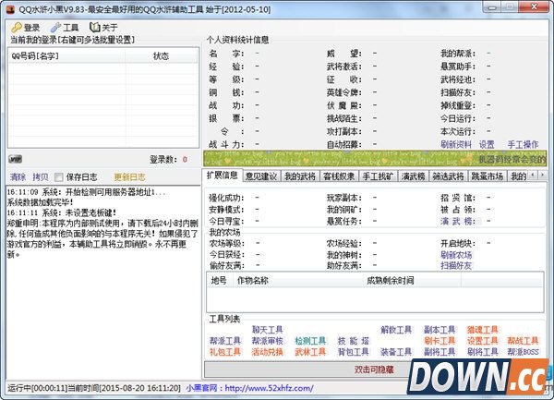
Task: Switch to the 意见建议 tab
Action: pos(261,176)
